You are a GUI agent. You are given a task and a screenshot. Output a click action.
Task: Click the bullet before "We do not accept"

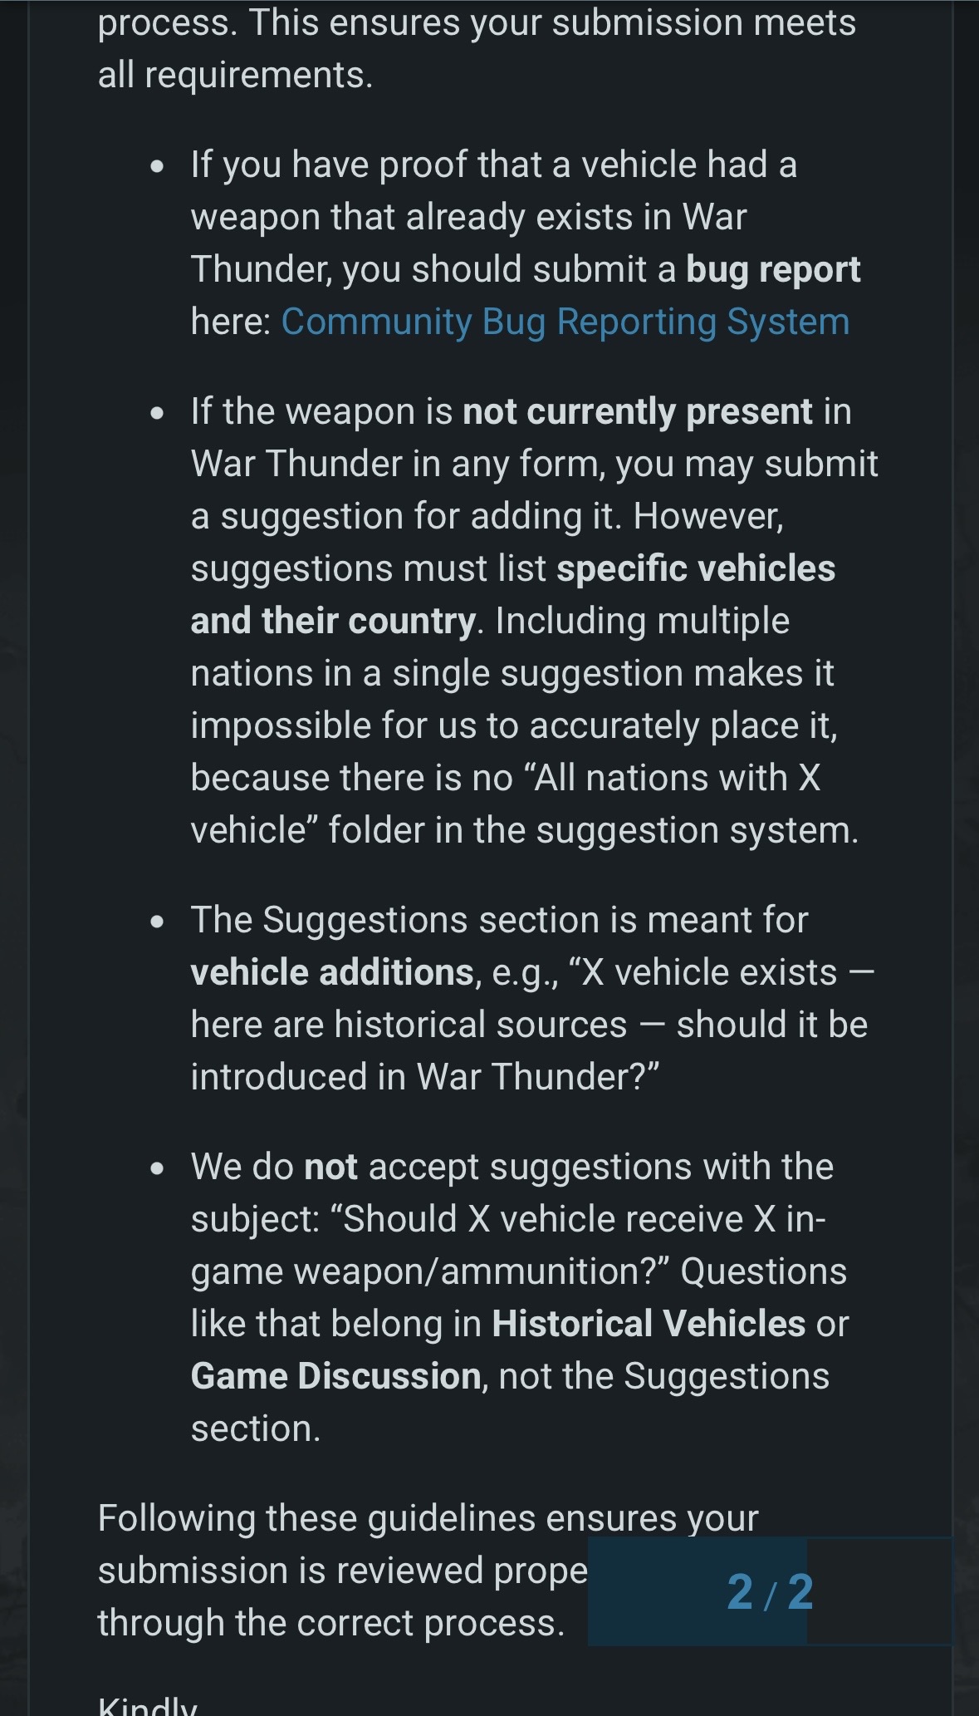(x=158, y=1168)
